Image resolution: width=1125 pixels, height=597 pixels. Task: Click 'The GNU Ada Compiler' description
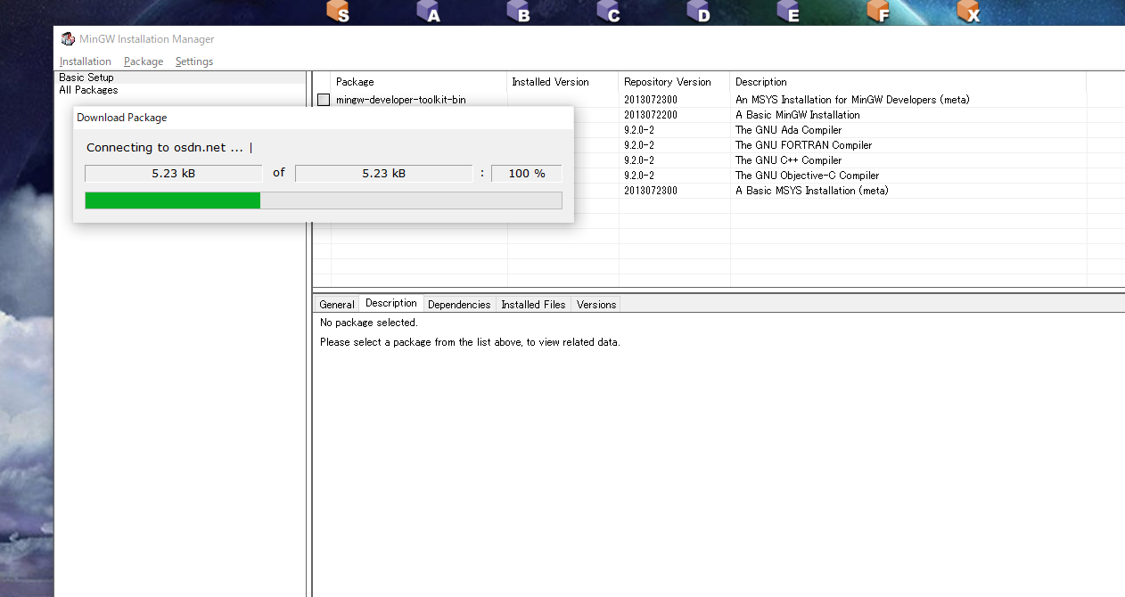[789, 130]
